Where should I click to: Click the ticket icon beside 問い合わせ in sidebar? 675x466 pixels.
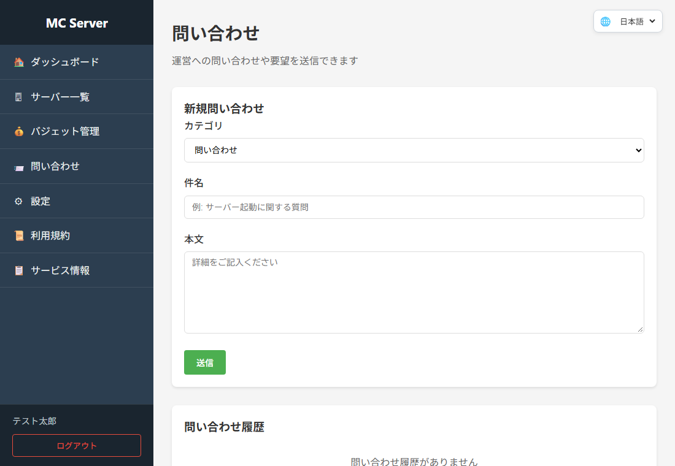tap(19, 167)
